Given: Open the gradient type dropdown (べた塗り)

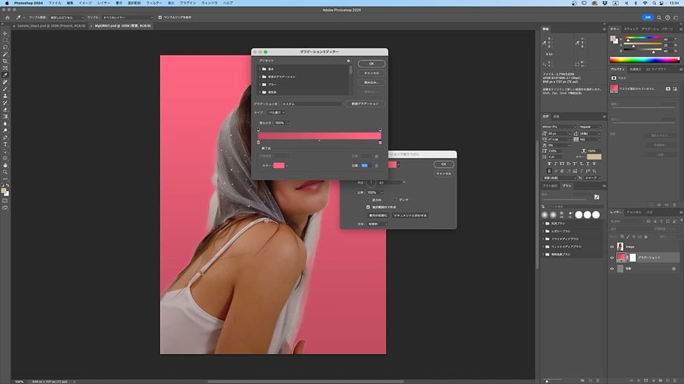Looking at the screenshot, I should click(276, 112).
